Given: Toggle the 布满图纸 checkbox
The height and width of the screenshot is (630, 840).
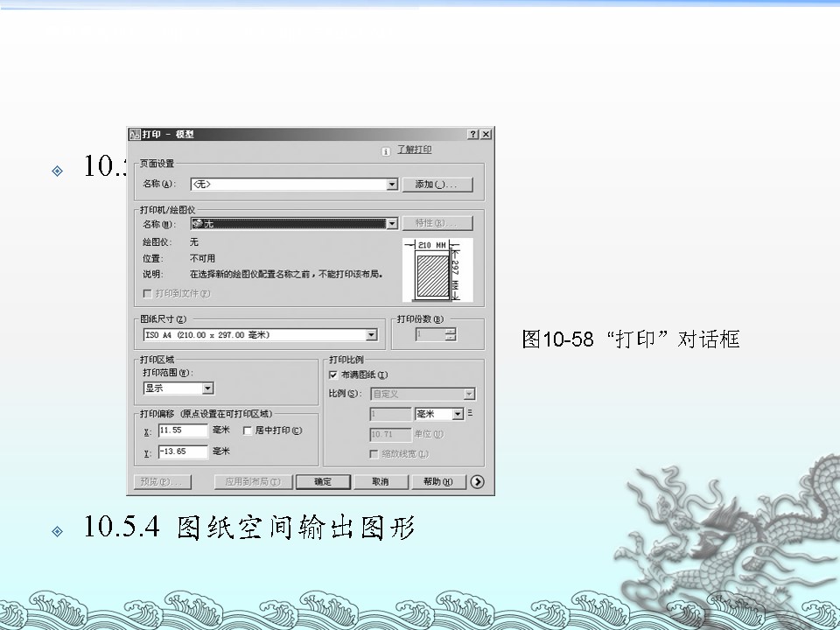Looking at the screenshot, I should 333,374.
